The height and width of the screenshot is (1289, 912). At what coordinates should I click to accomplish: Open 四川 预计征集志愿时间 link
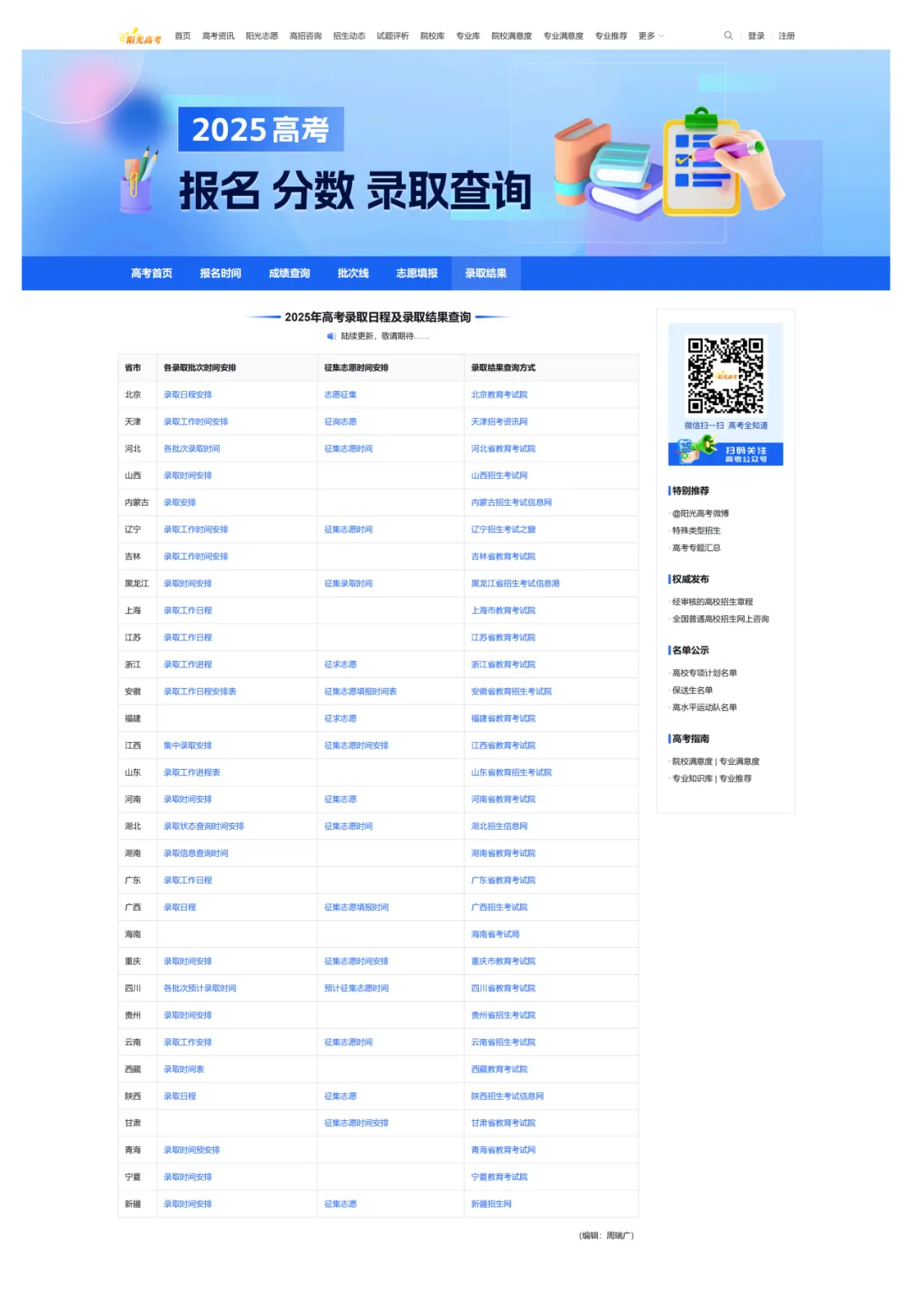[356, 989]
